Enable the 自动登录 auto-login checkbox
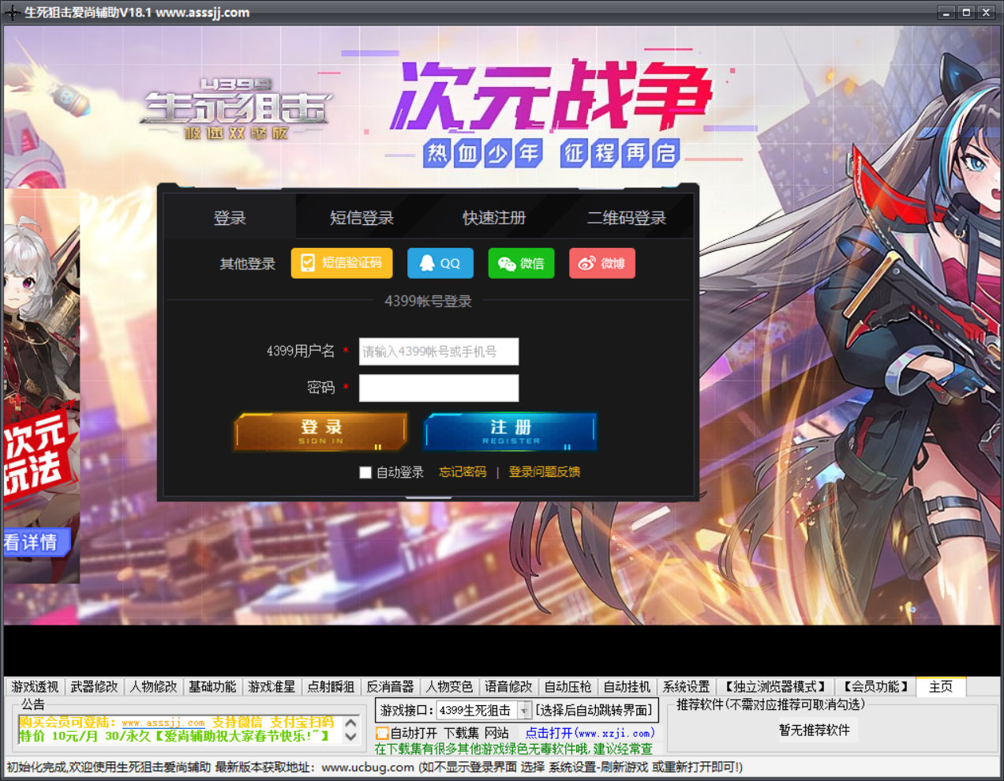Viewport: 1004px width, 781px height. pyautogui.click(x=365, y=472)
